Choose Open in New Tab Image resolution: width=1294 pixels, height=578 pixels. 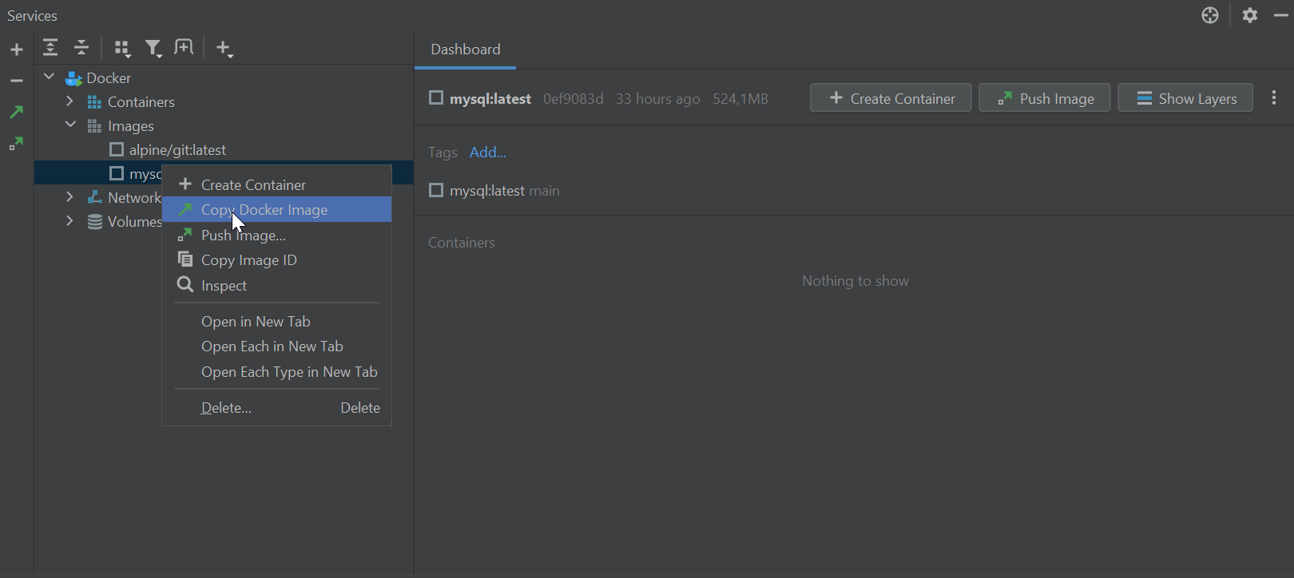(x=276, y=321)
